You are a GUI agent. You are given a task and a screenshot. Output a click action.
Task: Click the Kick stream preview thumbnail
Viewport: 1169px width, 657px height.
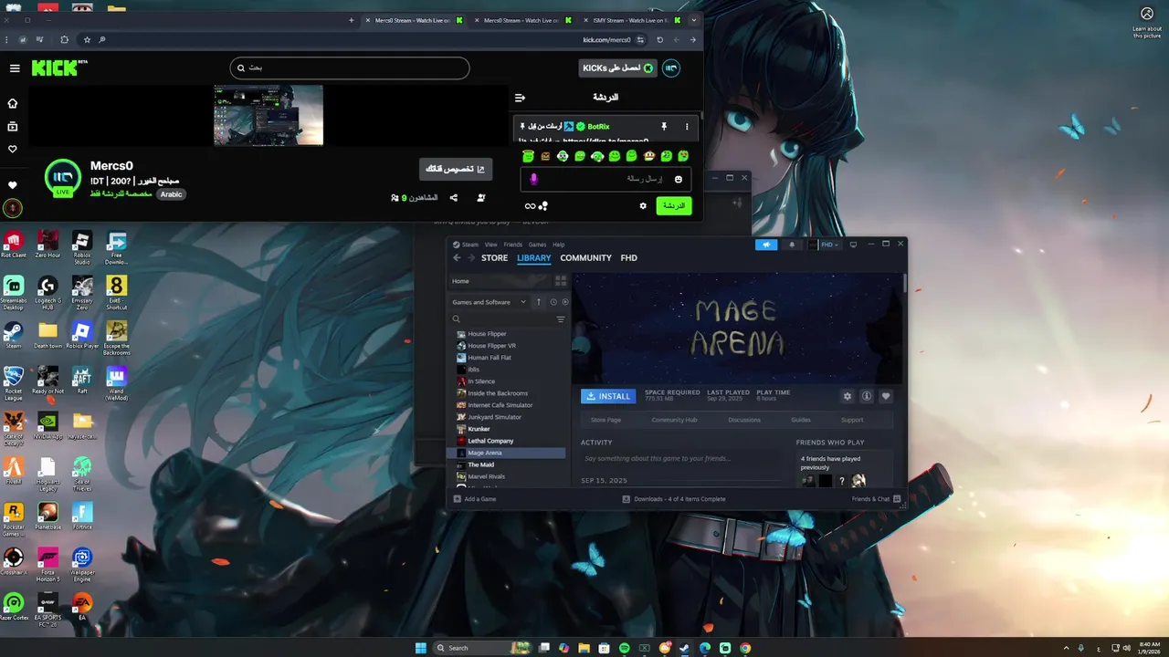pyautogui.click(x=269, y=115)
